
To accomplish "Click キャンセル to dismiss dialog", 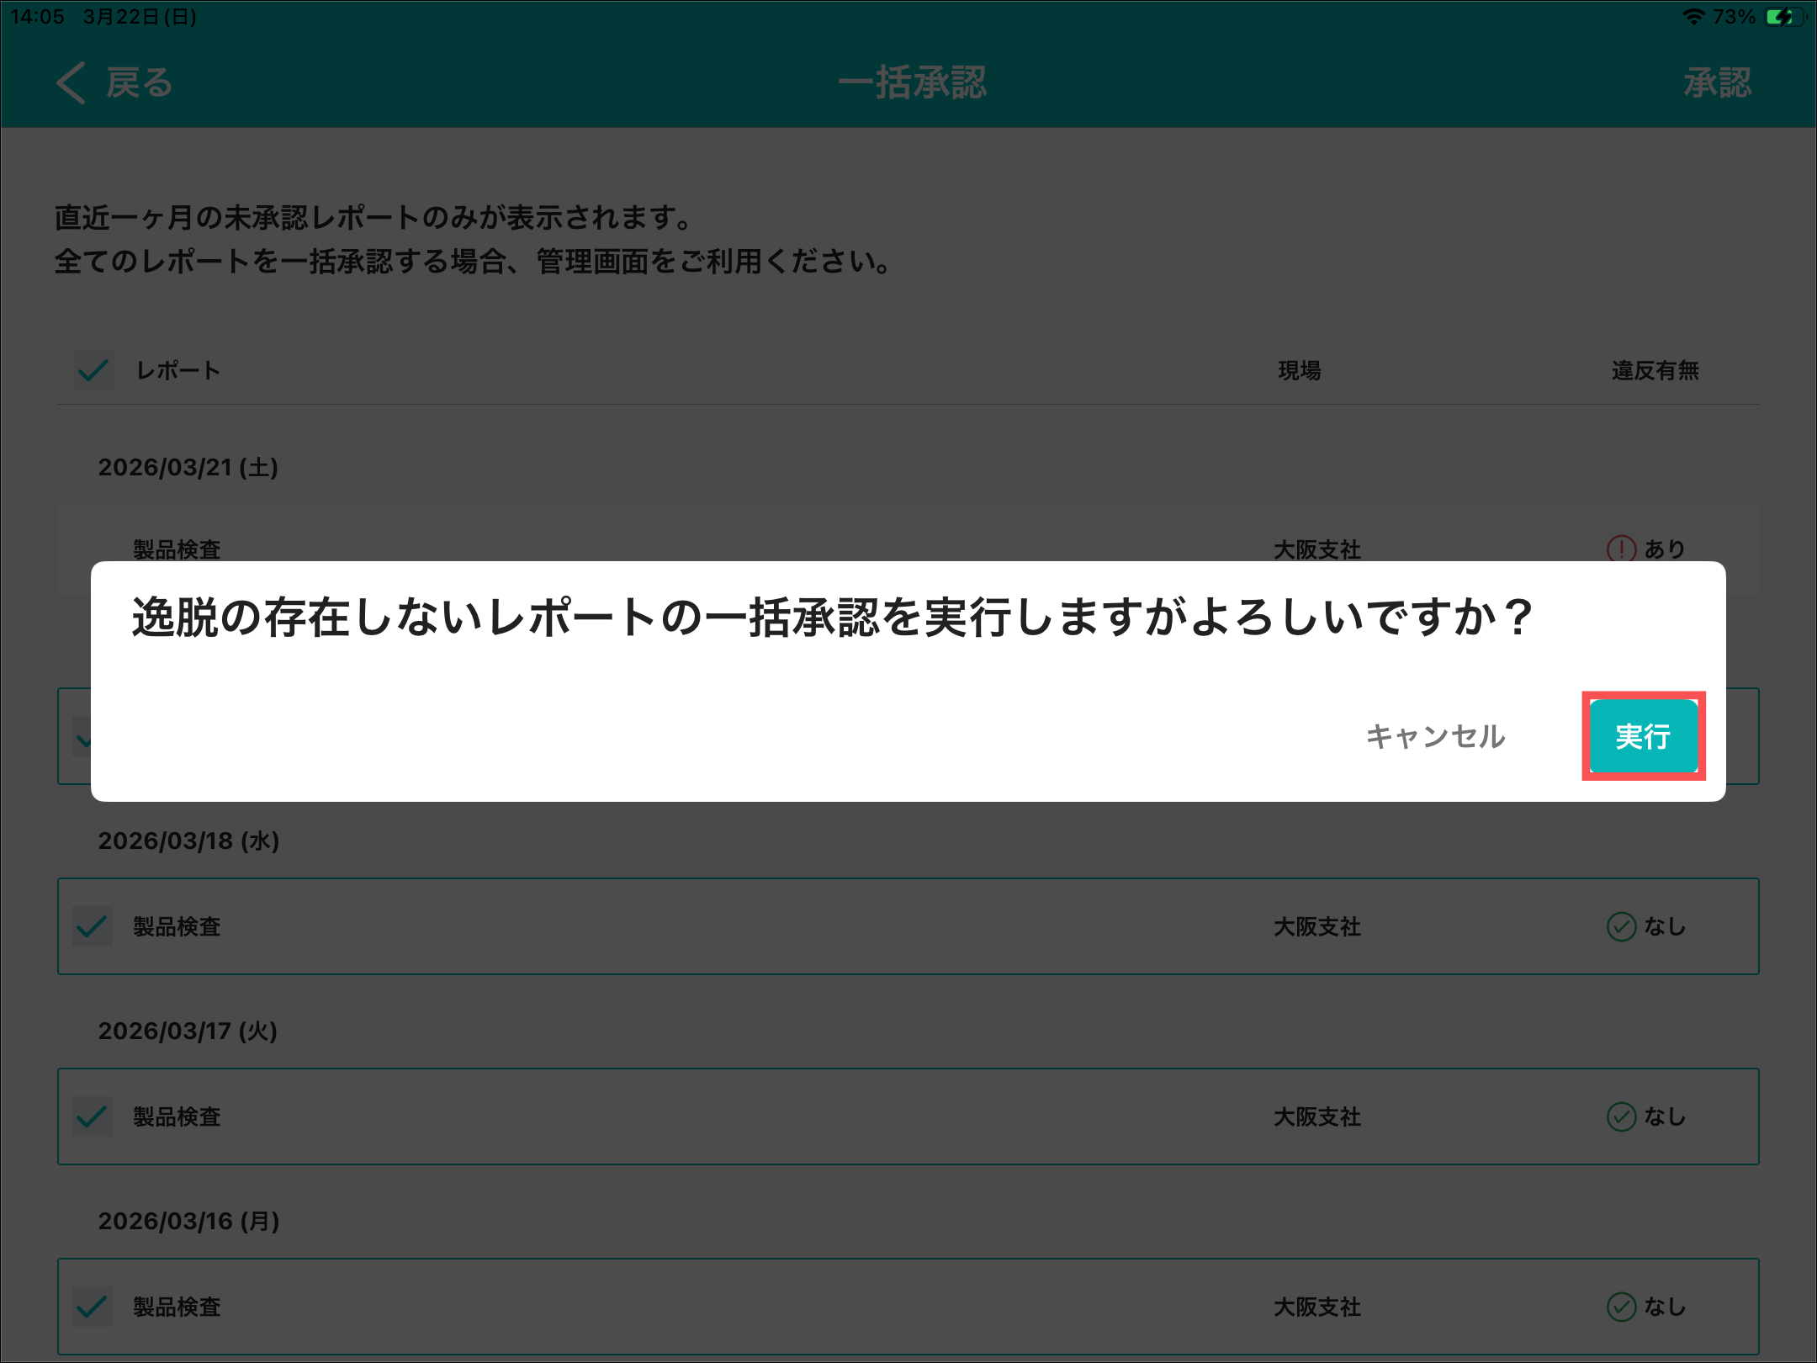I will [1435, 736].
